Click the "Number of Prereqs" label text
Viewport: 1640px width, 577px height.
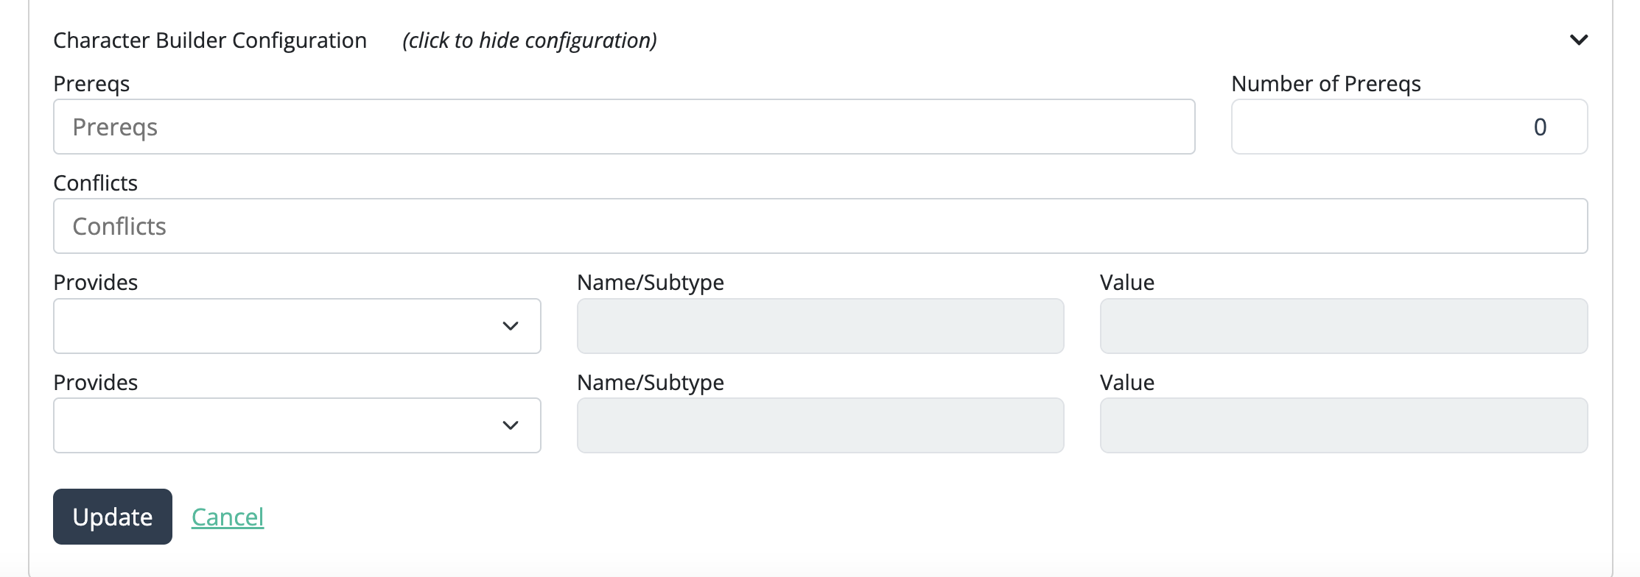(1325, 84)
